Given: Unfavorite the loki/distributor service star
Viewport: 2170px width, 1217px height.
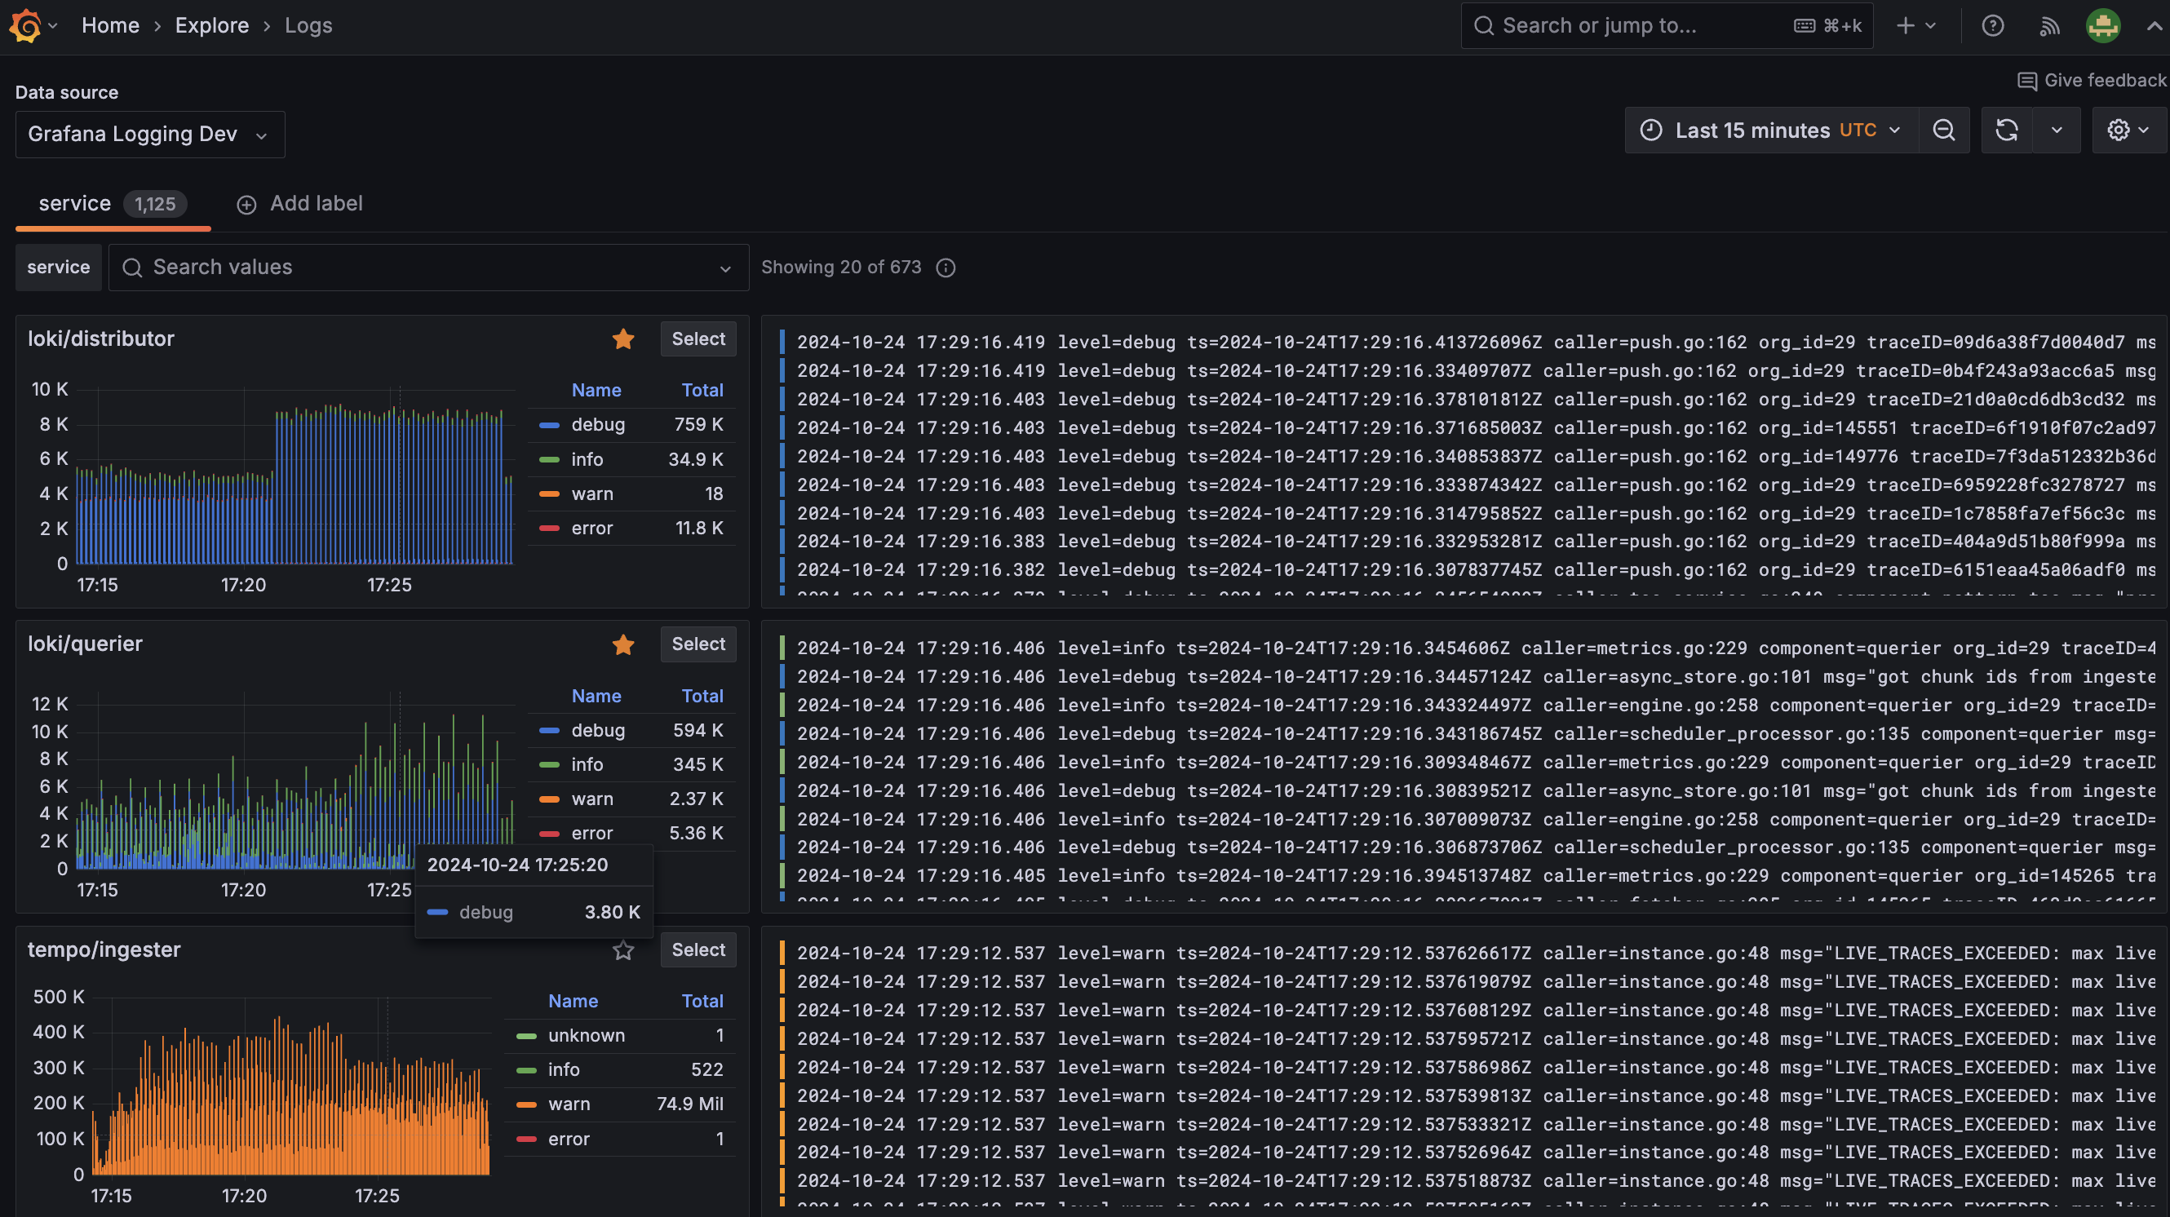Looking at the screenshot, I should tap(622, 339).
